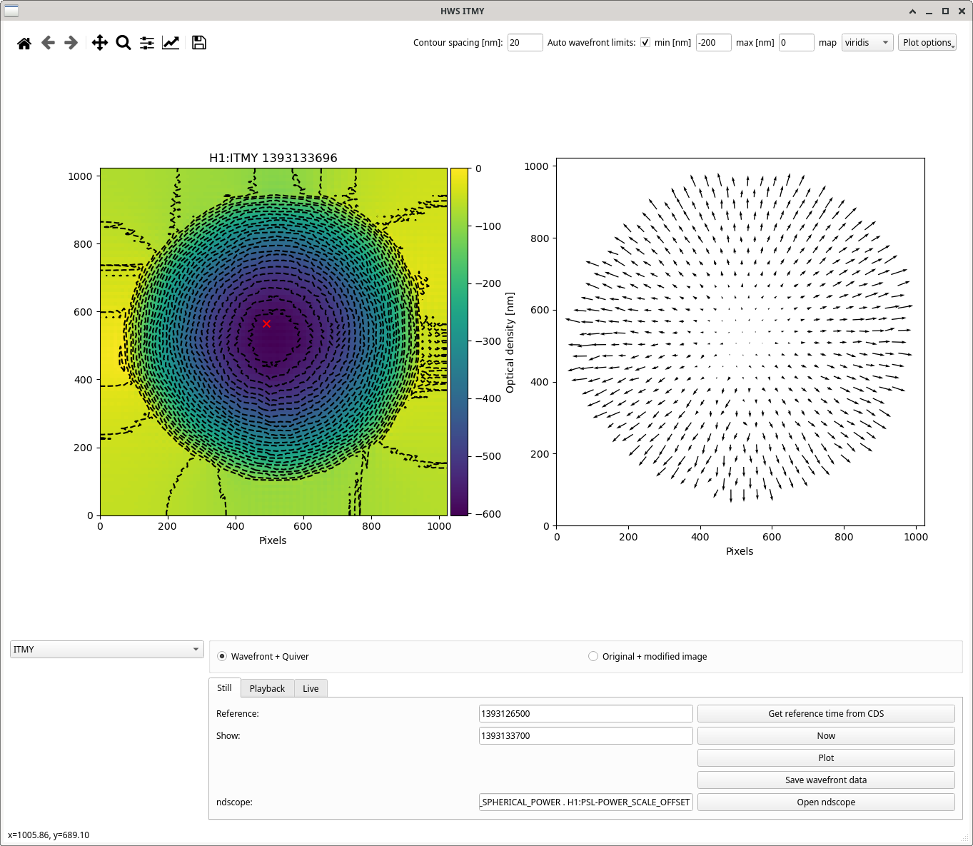
Task: Select the Pan axes tool
Action: [x=100, y=43]
